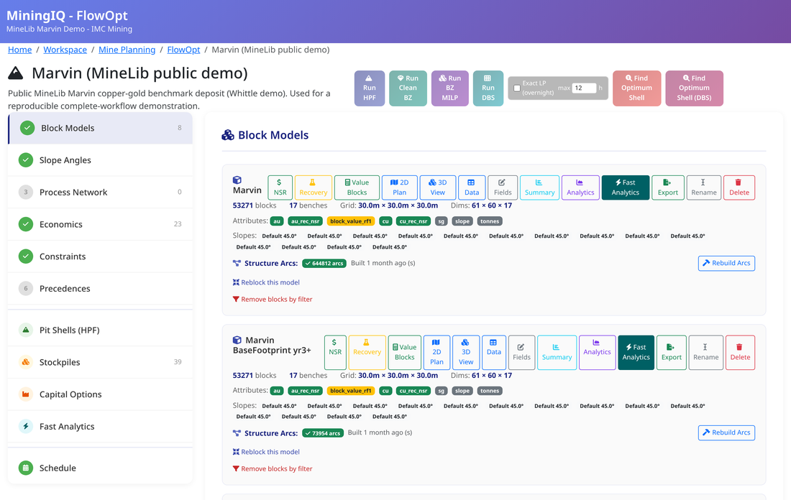This screenshot has width=791, height=500.
Task: Open Recovery for the Marvin model
Action: click(x=314, y=187)
